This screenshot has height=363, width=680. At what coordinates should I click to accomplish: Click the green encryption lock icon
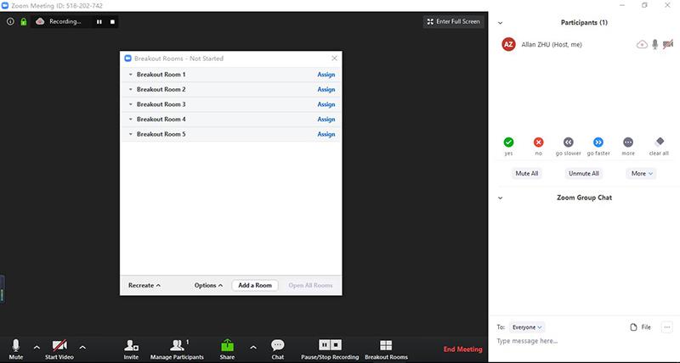click(24, 21)
